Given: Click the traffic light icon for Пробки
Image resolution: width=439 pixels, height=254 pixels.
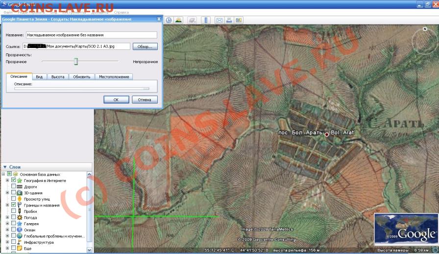Looking at the screenshot, I should (x=19, y=211).
